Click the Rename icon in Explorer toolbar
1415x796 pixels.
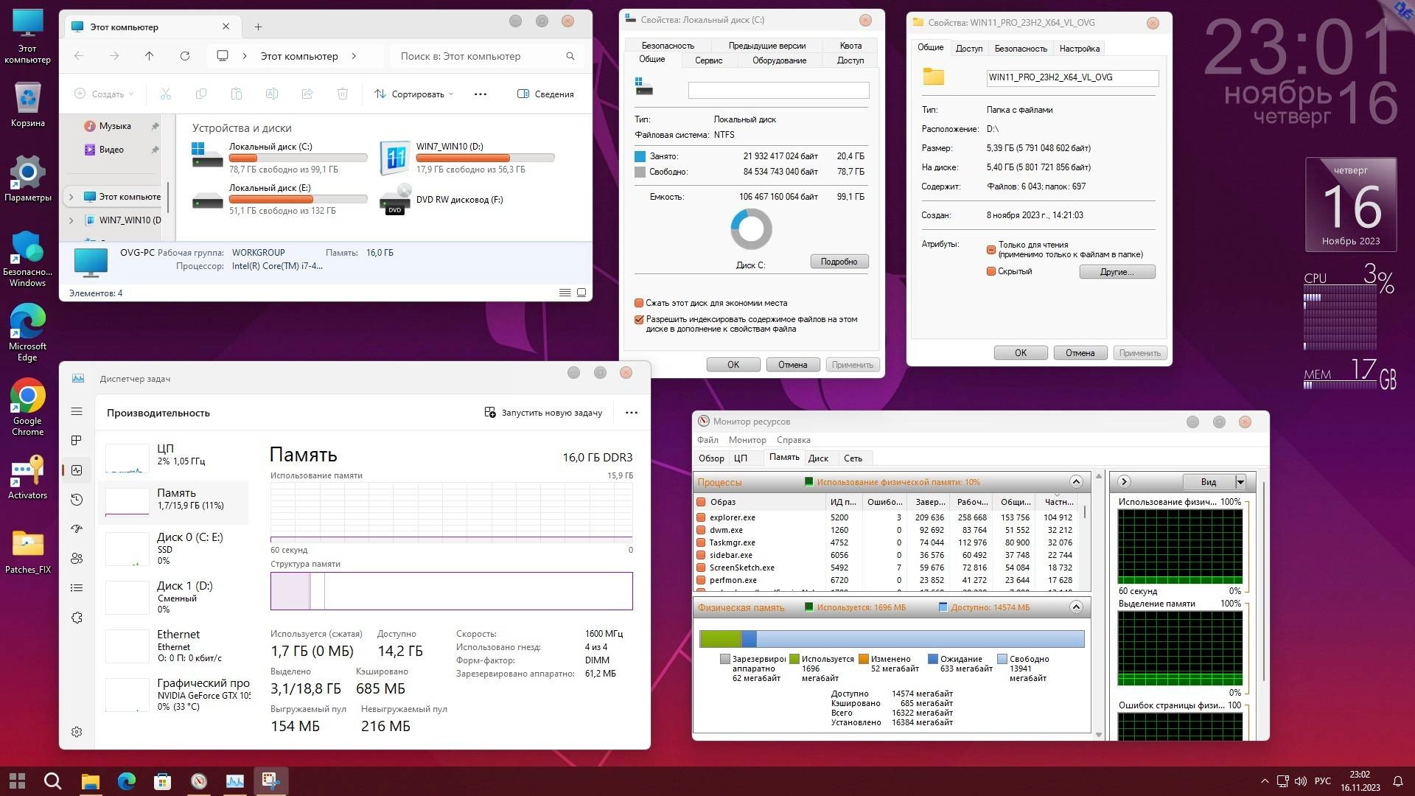[272, 94]
